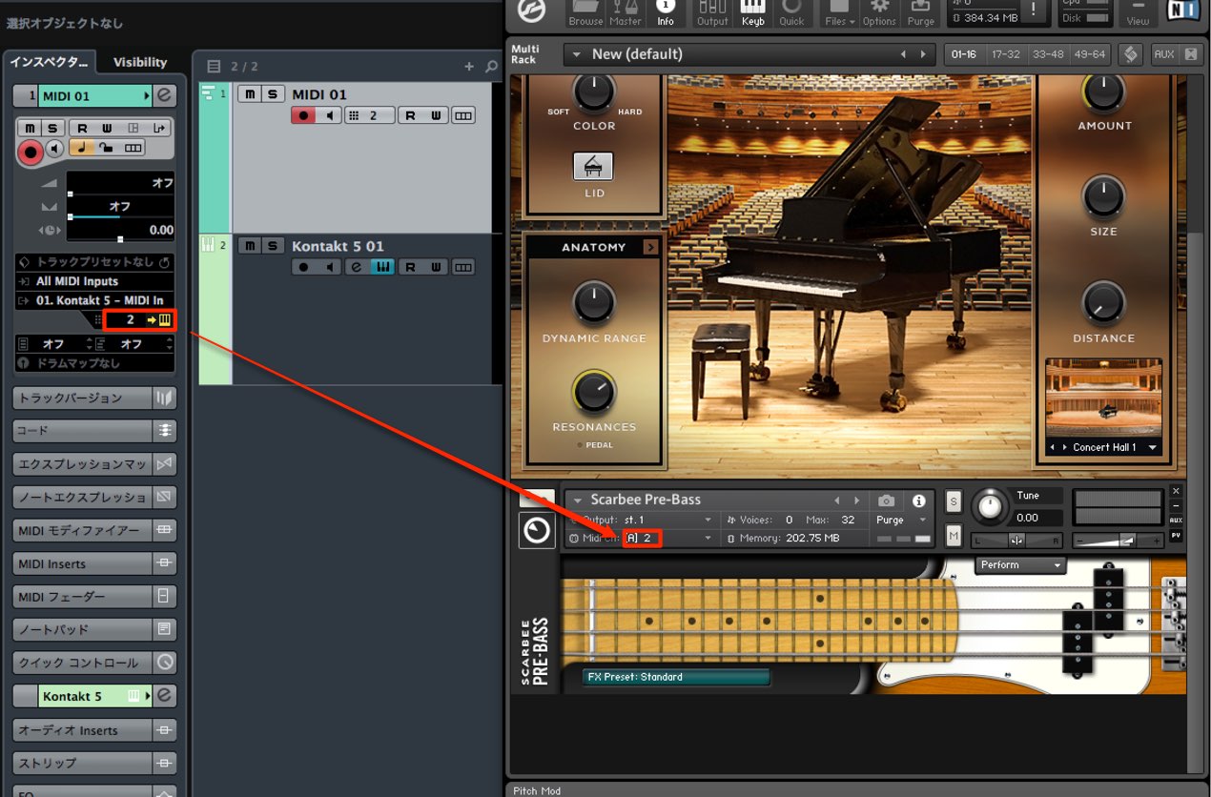Expand the ANATOMY panel arrow

(651, 248)
